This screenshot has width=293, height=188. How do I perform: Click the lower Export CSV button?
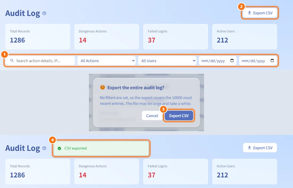point(260,148)
